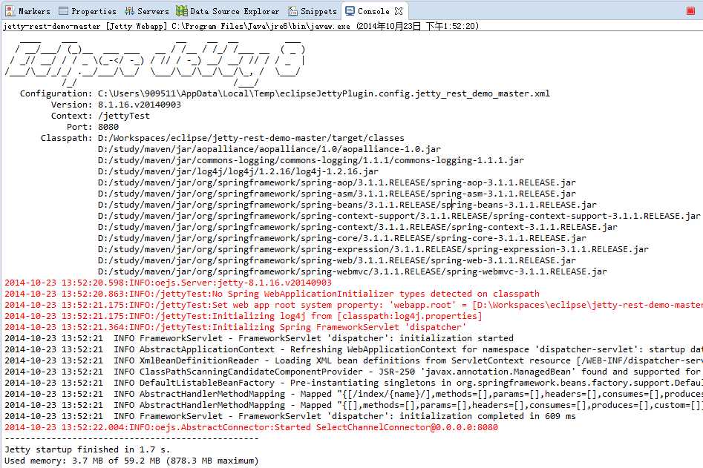
Task: Click the 'Started SelectChannelConnector@0.0.0.0:8080' line
Action: click(x=251, y=428)
